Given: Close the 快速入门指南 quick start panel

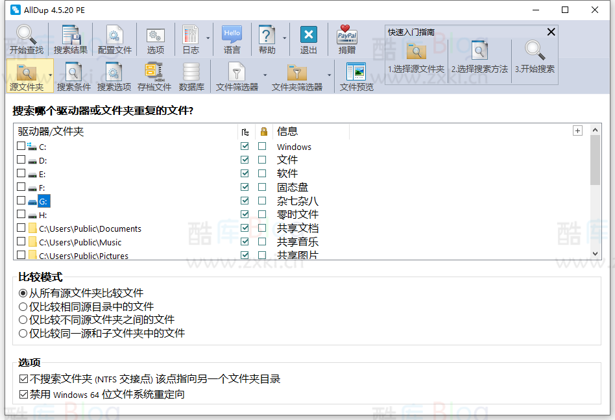Looking at the screenshot, I should click(551, 31).
